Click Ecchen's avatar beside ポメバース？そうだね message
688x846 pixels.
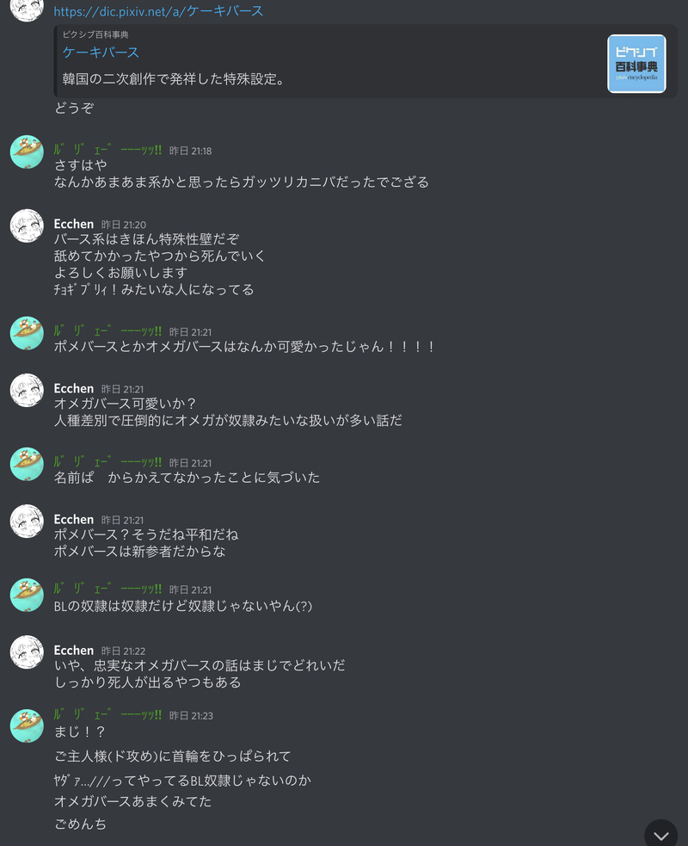27,522
